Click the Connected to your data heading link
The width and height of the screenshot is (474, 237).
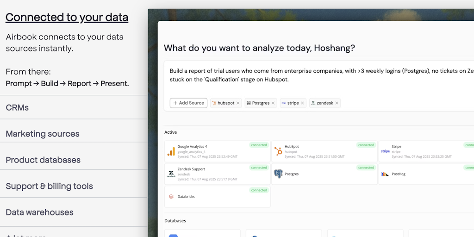pos(67,17)
